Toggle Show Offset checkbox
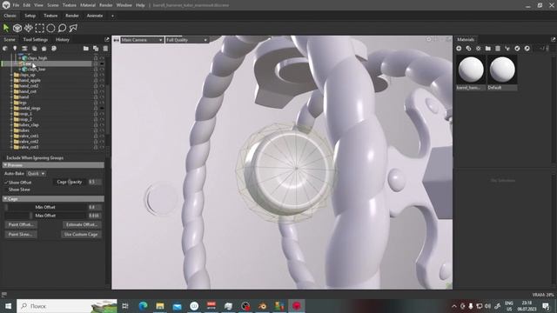The height and width of the screenshot is (313, 557). [6, 183]
